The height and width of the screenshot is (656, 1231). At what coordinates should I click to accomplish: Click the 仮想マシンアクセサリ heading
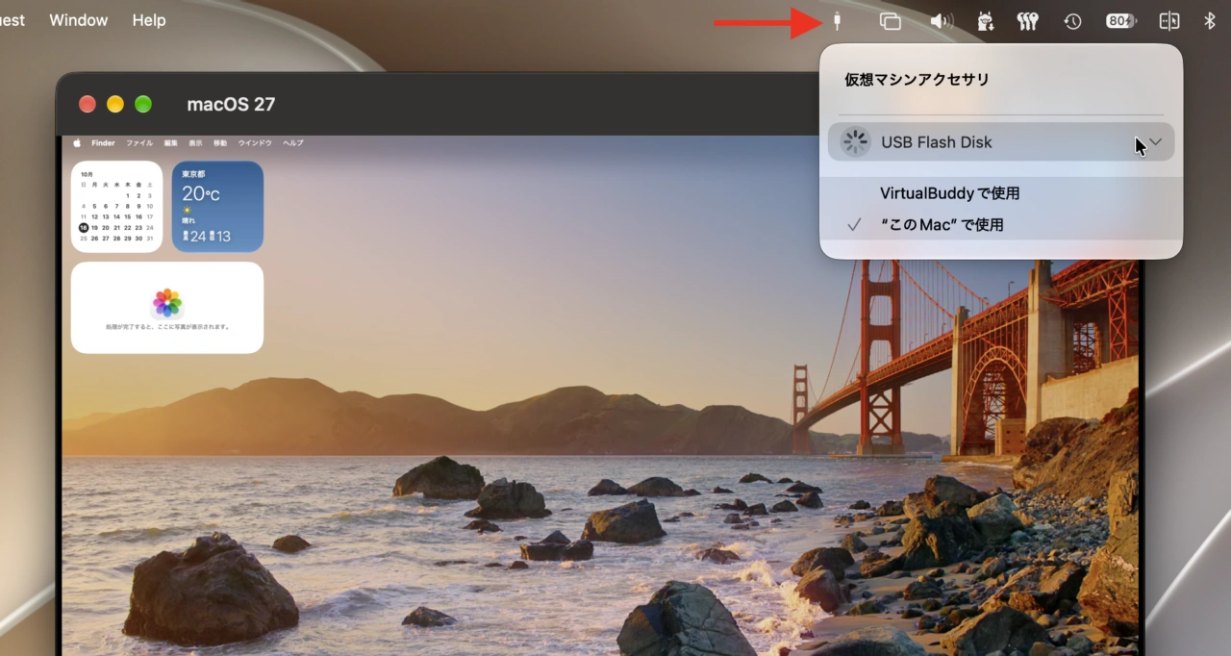pyautogui.click(x=917, y=80)
